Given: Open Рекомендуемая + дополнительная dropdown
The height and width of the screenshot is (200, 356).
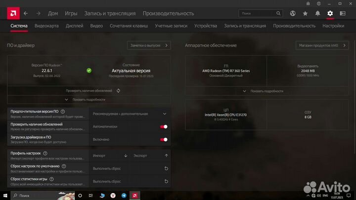Looking at the screenshot, I should (x=130, y=114).
